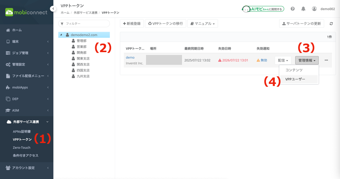Open the demo token link
The height and width of the screenshot is (179, 340).
(x=130, y=57)
